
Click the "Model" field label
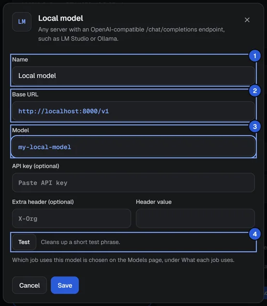point(20,130)
